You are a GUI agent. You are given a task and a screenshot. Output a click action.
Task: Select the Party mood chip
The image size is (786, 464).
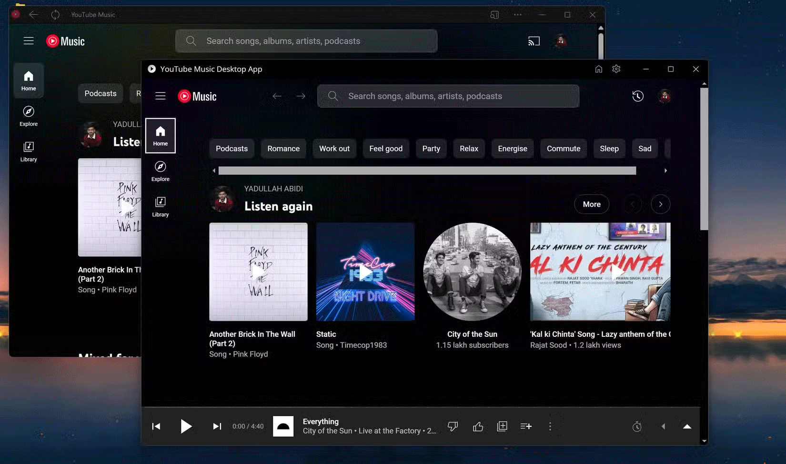coord(431,148)
